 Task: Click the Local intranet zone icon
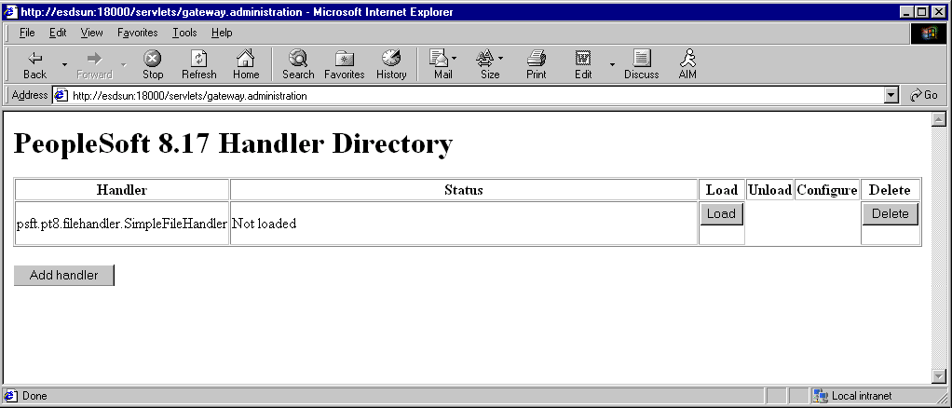(821, 396)
